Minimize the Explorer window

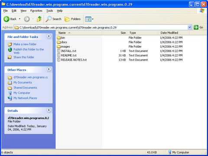point(192,4)
